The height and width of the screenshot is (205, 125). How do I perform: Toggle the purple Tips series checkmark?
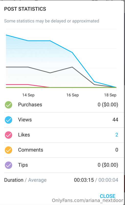8,165
